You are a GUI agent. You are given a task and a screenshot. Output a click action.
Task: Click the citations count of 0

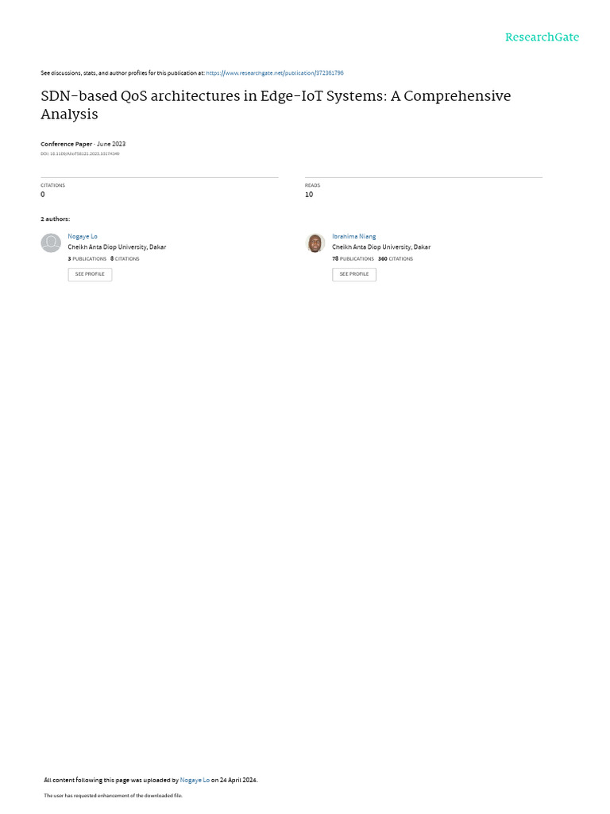43,195
